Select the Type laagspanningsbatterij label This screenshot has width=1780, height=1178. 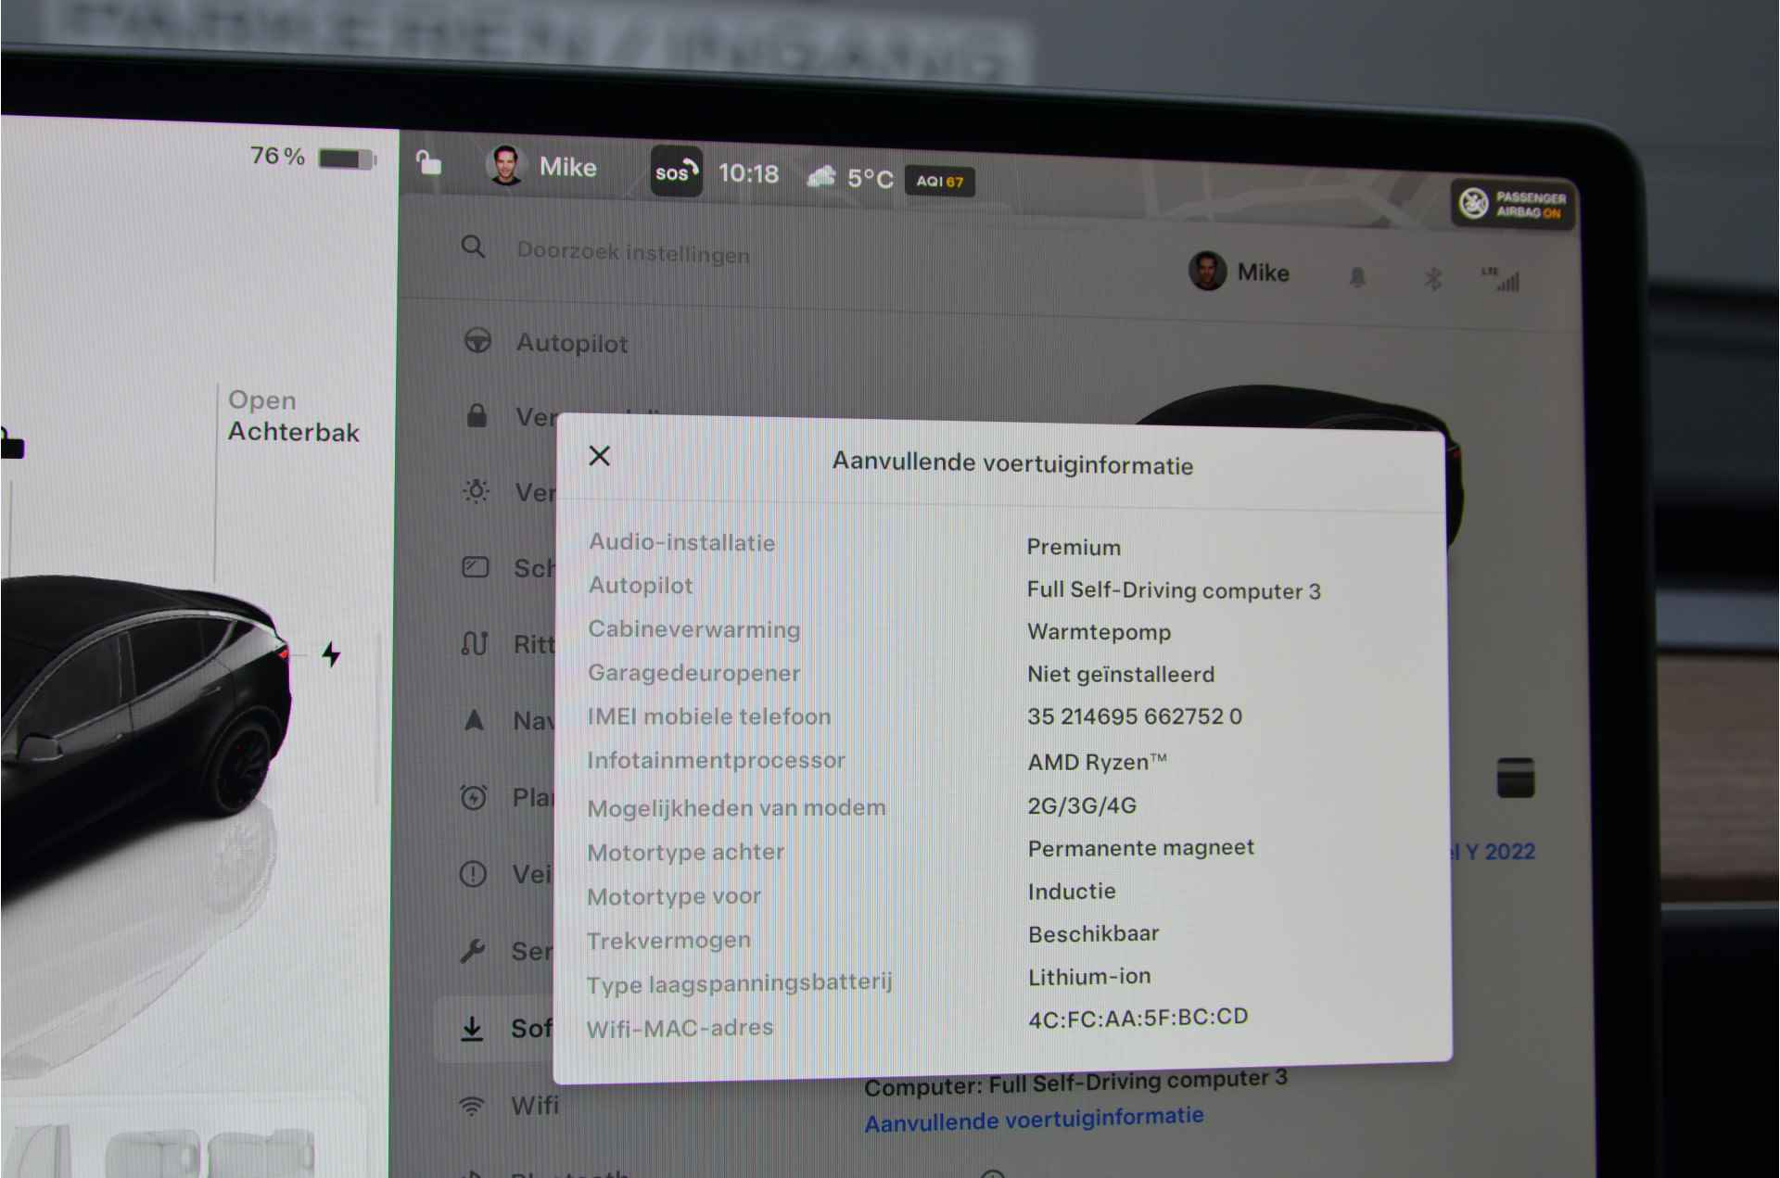[x=739, y=982]
